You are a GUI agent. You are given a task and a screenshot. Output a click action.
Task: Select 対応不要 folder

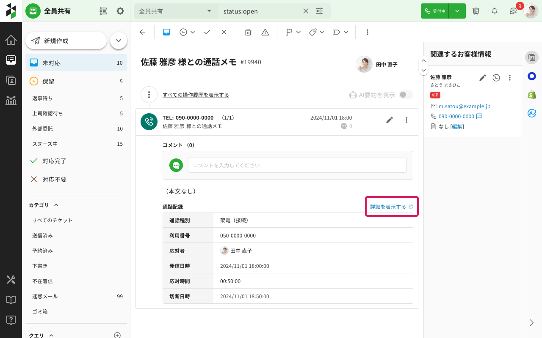coord(76,179)
